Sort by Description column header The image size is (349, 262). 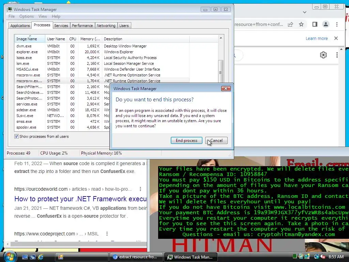point(146,39)
